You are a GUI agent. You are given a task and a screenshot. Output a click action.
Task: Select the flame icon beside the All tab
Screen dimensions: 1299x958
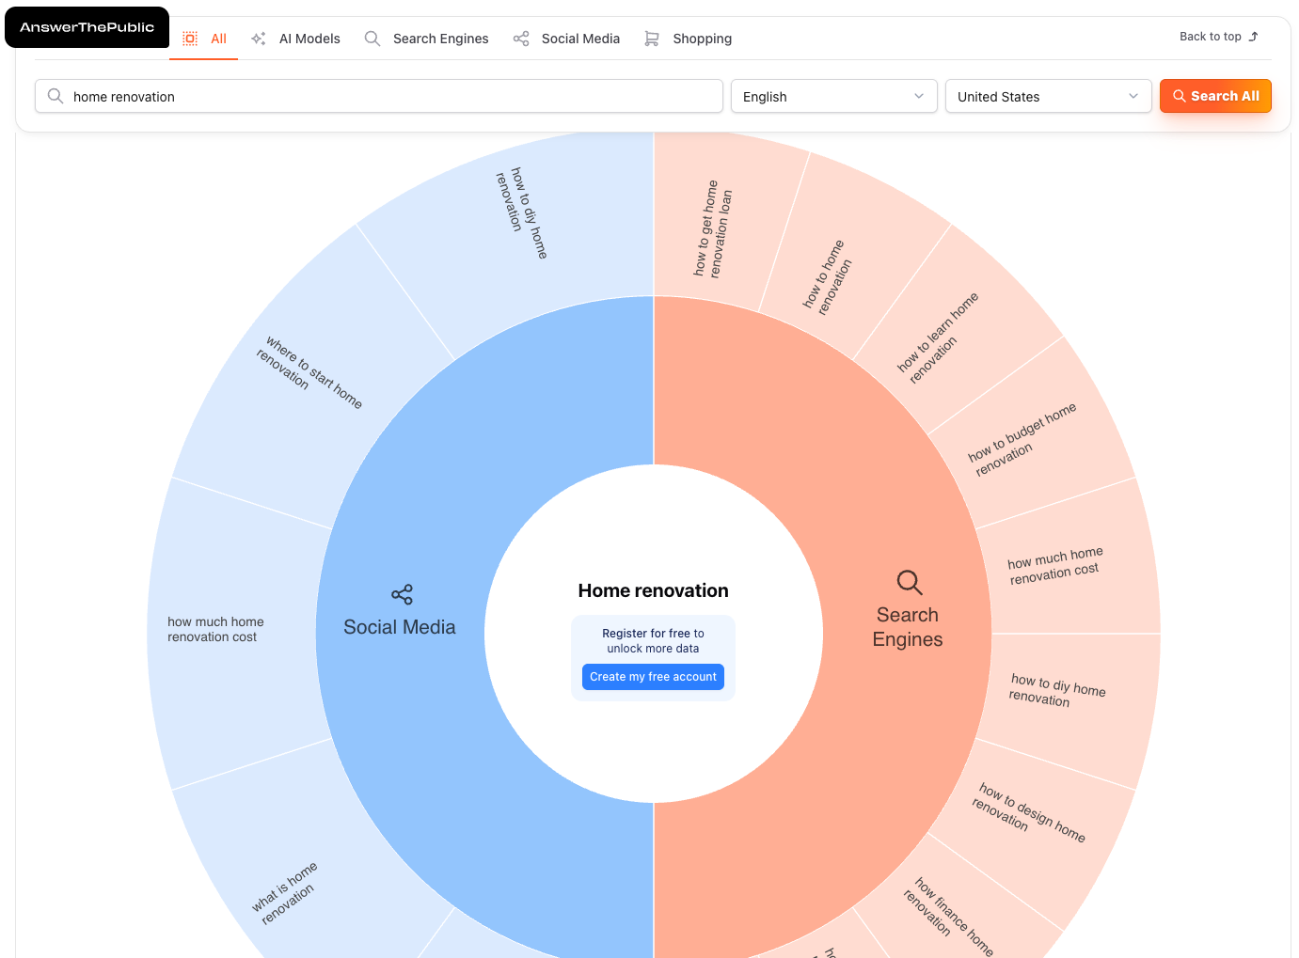tap(189, 38)
